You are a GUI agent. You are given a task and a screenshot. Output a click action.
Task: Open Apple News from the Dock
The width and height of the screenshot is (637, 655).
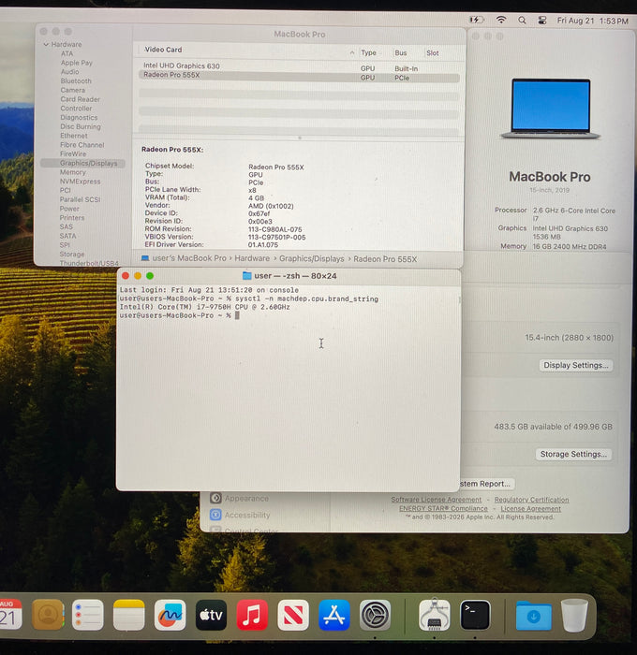point(293,615)
